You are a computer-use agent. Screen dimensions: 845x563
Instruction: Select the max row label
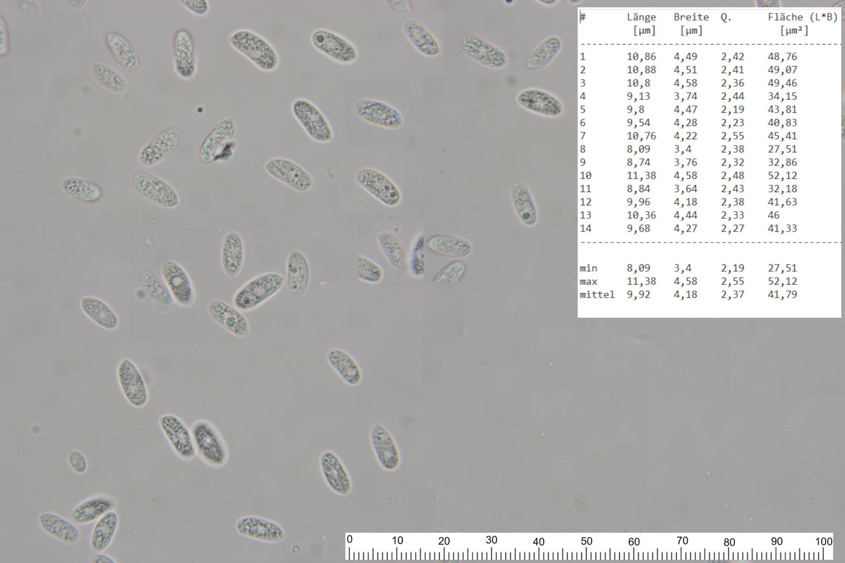pos(588,281)
